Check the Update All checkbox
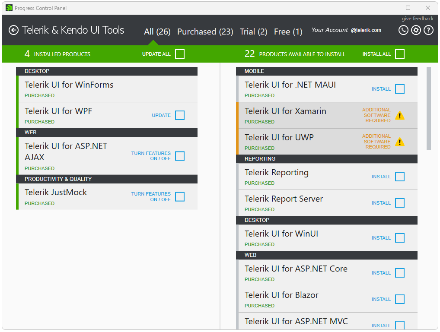 click(x=180, y=54)
